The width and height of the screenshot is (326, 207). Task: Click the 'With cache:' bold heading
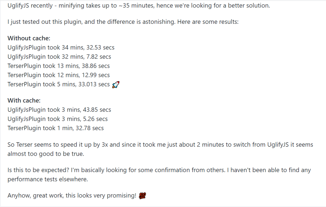point(24,101)
